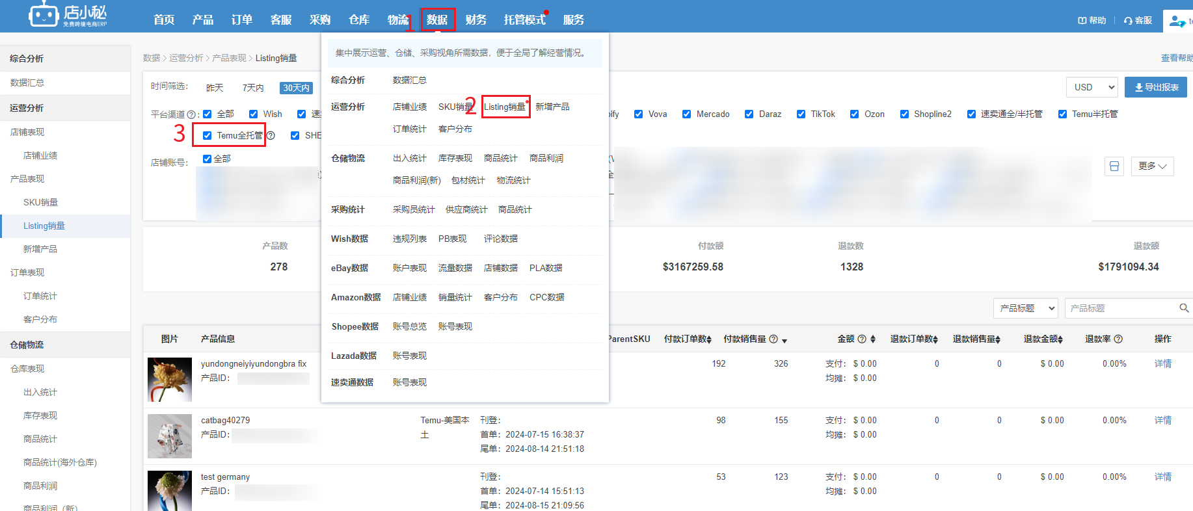Sort by 退款订单数 column arrows
Screen dimensions: 1193x511
click(935, 339)
